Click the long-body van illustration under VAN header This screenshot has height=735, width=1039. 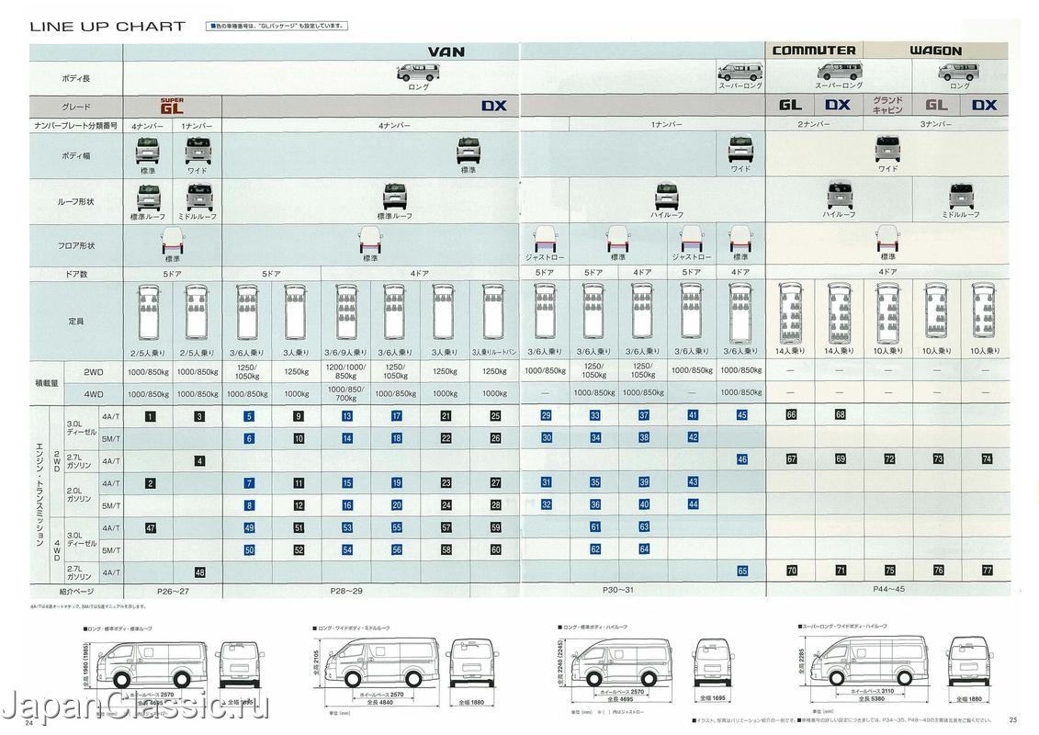click(x=418, y=73)
